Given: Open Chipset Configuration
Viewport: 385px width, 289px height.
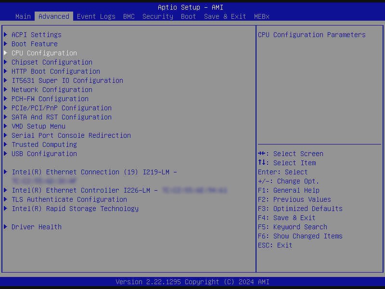Looking at the screenshot, I should pyautogui.click(x=51, y=62).
